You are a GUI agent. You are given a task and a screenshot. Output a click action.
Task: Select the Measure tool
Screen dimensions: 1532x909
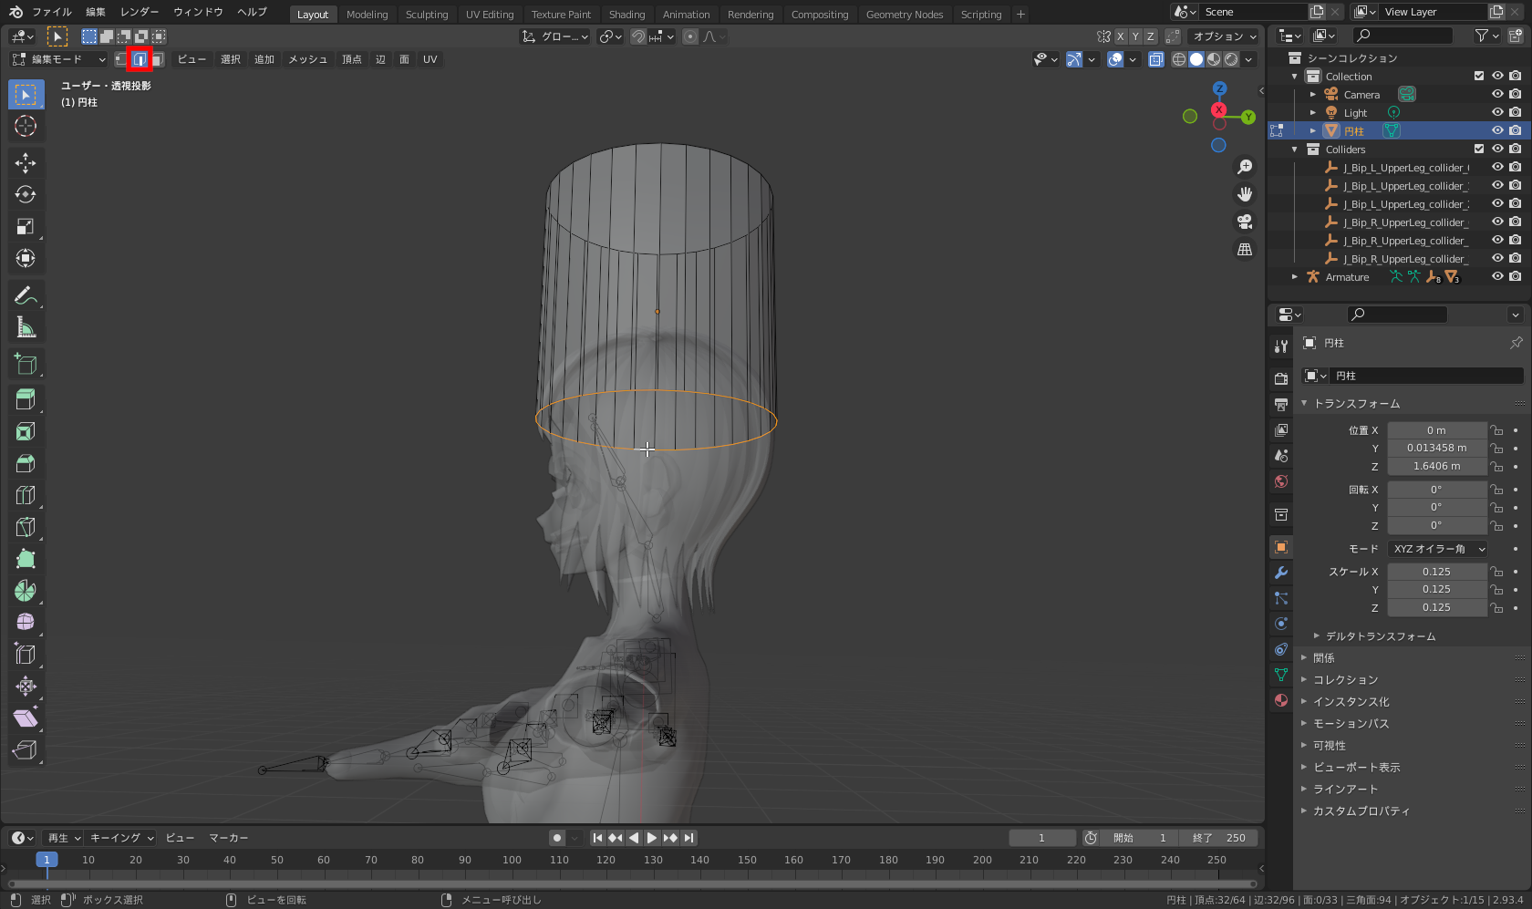pyautogui.click(x=26, y=327)
